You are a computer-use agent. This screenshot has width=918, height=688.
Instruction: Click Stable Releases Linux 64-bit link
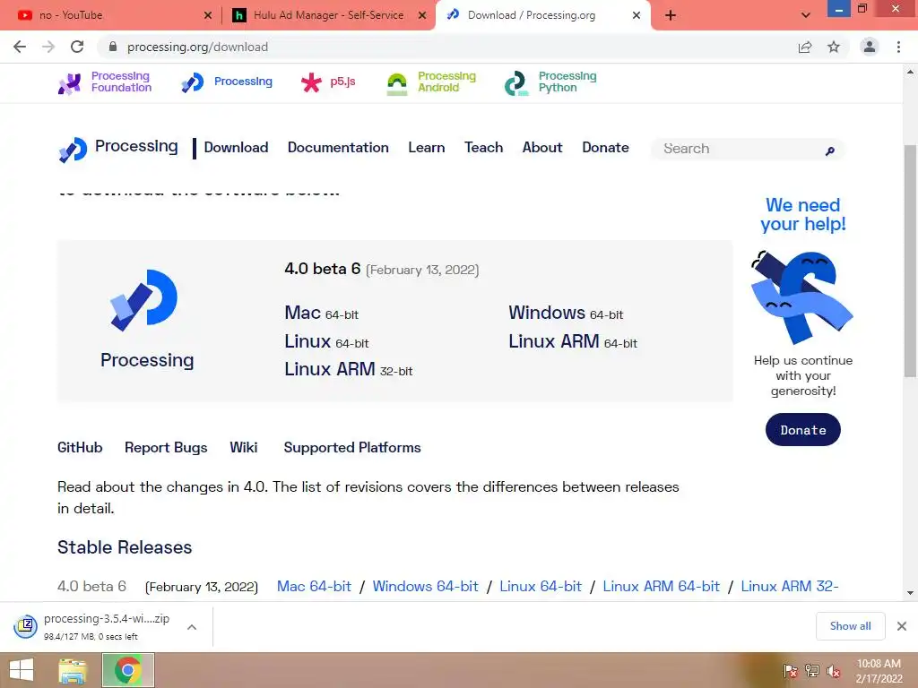point(541,586)
